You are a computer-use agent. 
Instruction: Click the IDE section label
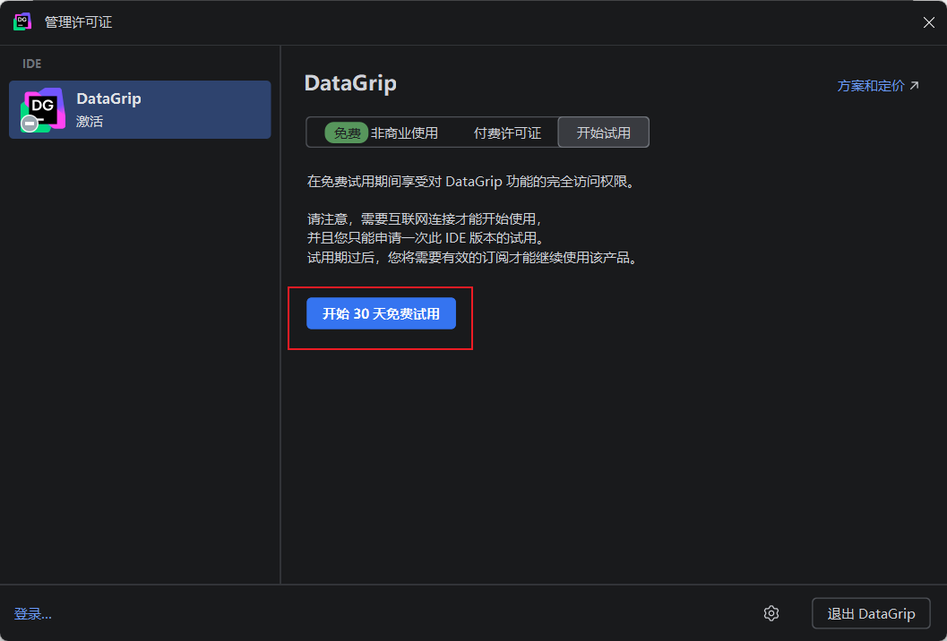tap(32, 64)
